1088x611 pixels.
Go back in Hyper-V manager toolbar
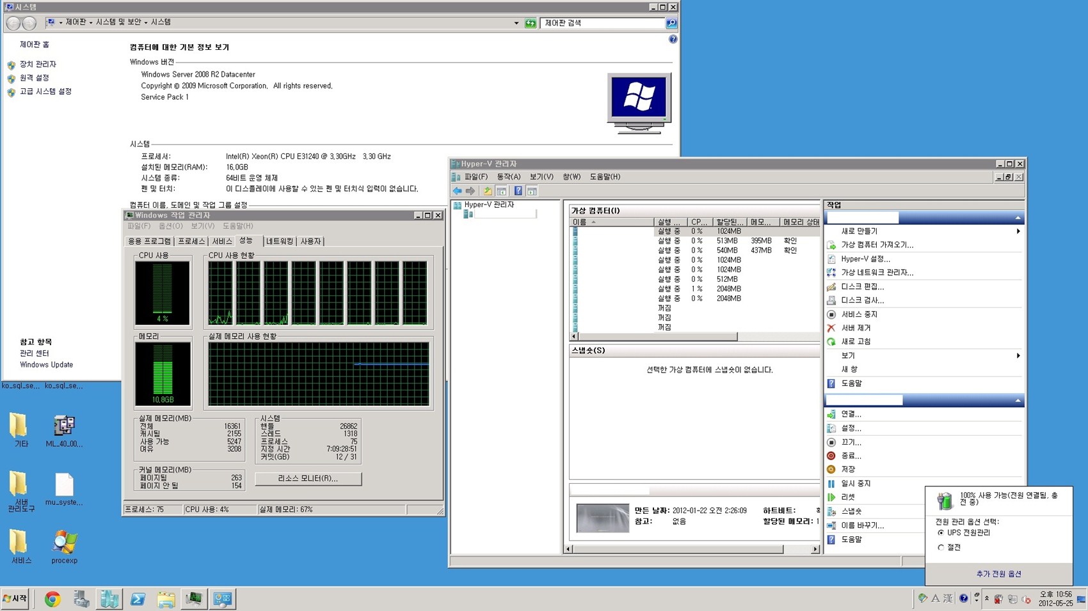coord(457,191)
